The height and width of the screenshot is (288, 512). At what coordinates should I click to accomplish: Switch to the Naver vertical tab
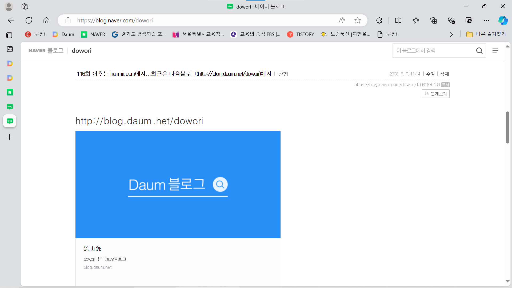pyautogui.click(x=10, y=92)
